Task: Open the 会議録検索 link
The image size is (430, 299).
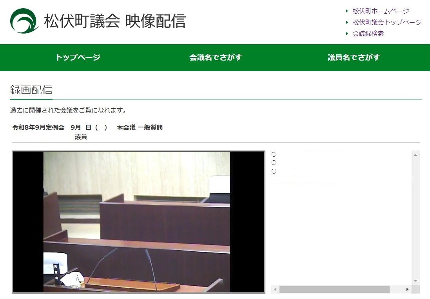Action: 368,34
